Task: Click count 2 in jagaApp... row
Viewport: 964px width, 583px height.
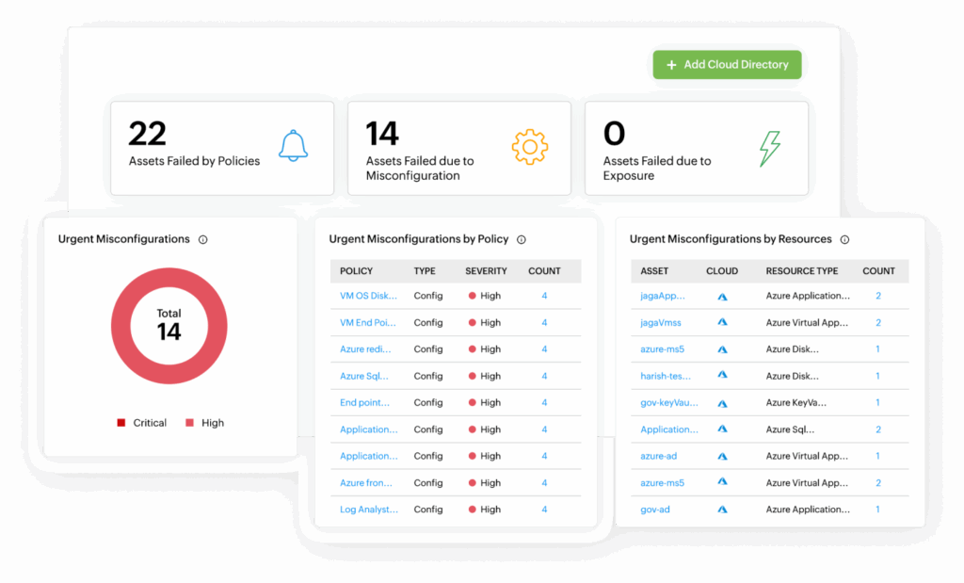Action: point(878,296)
